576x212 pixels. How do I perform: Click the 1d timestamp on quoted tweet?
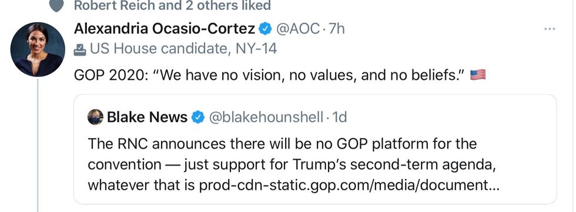339,117
